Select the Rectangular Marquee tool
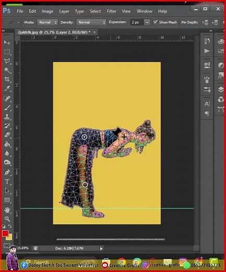226x272 pixels. click(x=7, y=52)
